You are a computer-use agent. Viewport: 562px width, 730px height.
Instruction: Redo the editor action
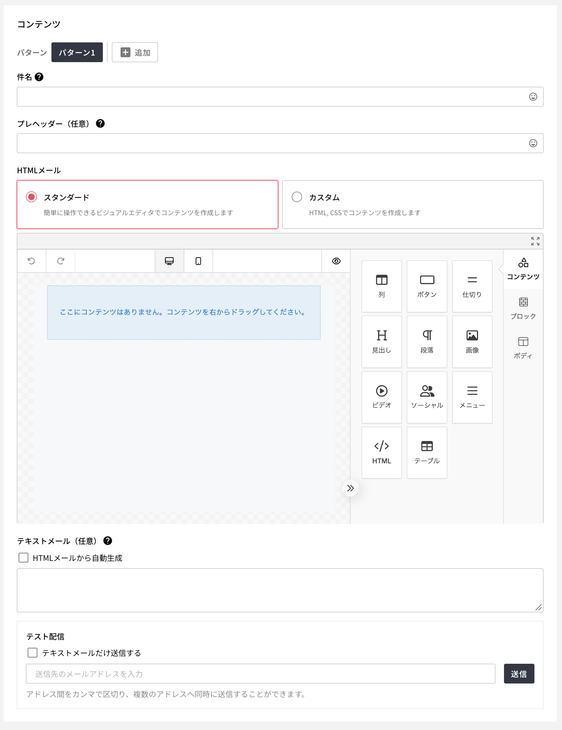[x=60, y=261]
